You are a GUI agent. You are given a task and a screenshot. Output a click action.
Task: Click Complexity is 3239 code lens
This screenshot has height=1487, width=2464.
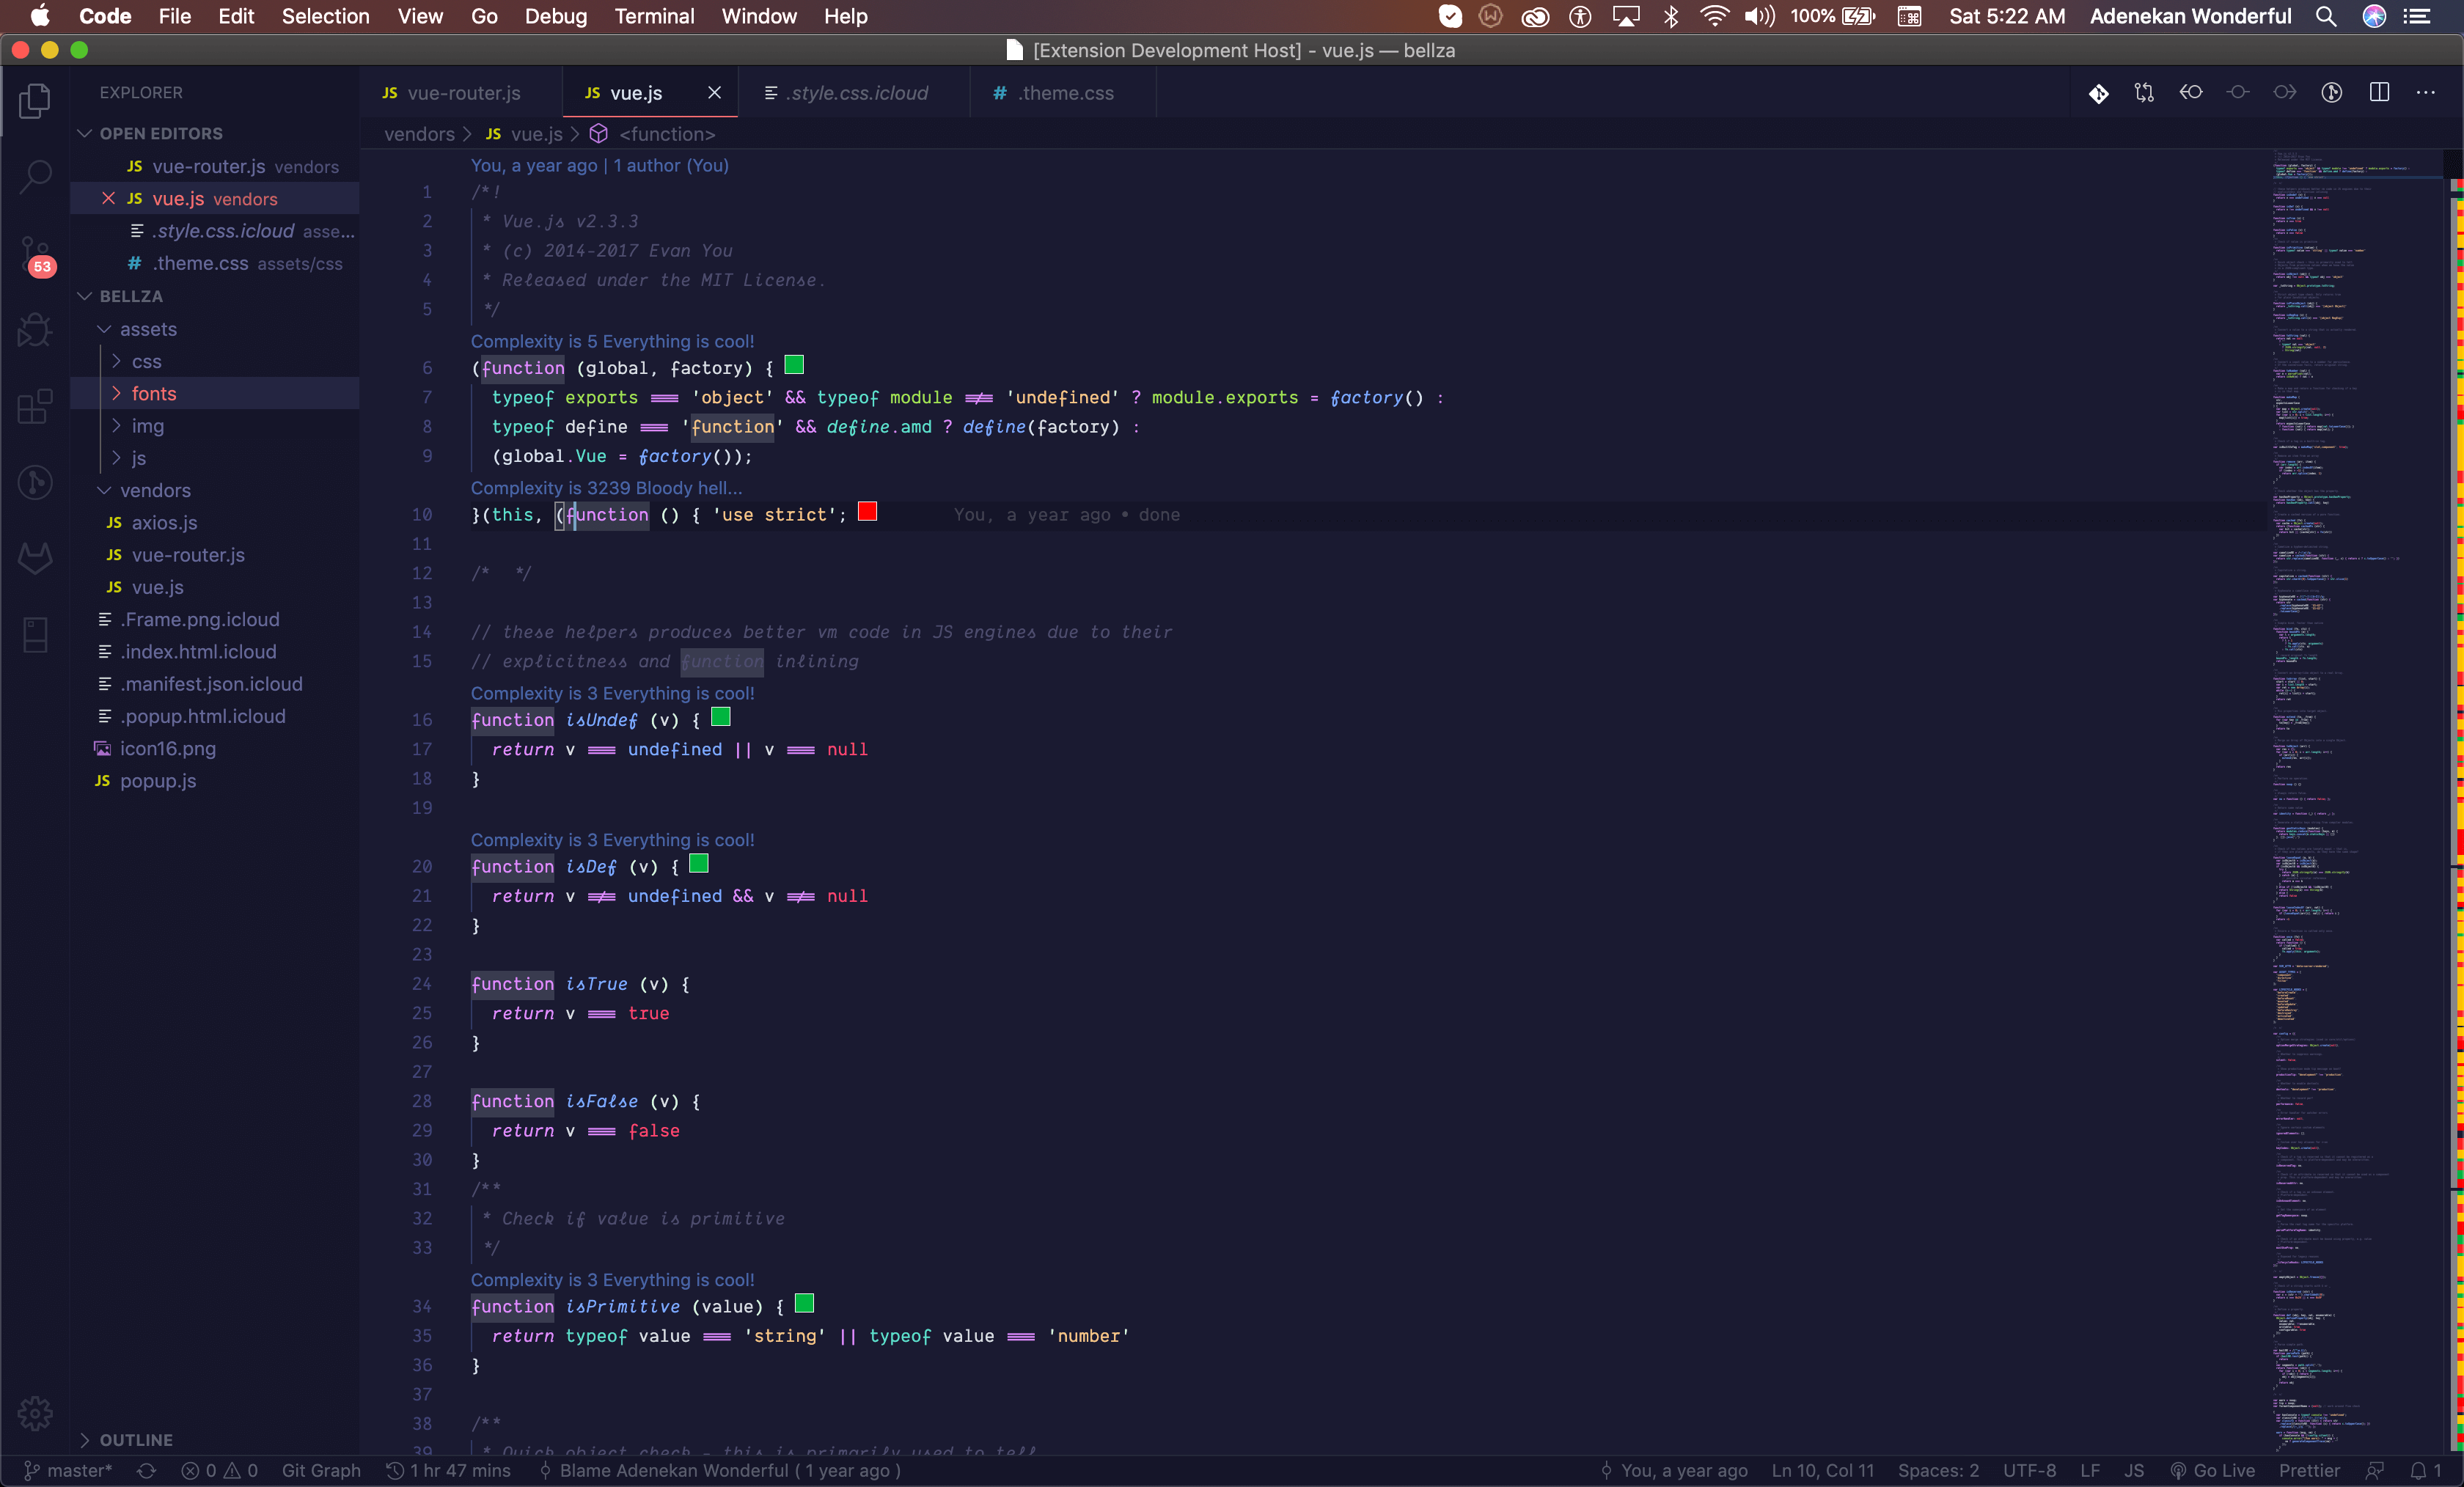tap(606, 488)
